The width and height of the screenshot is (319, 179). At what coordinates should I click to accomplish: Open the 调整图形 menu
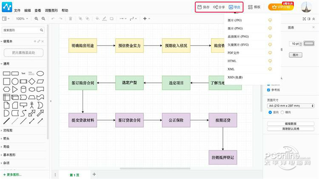[51, 10]
